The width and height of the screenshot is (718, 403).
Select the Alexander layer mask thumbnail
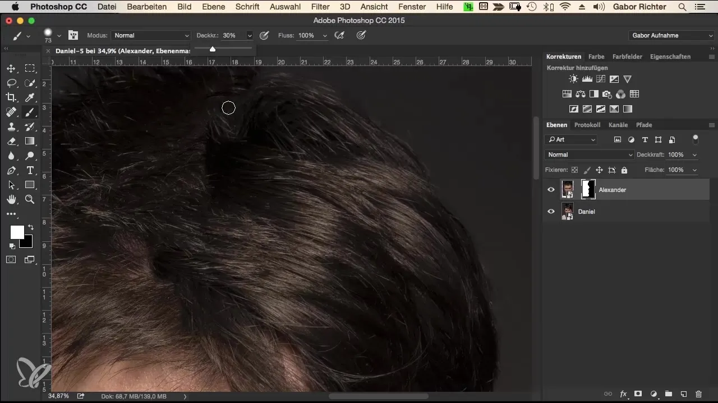pos(588,189)
